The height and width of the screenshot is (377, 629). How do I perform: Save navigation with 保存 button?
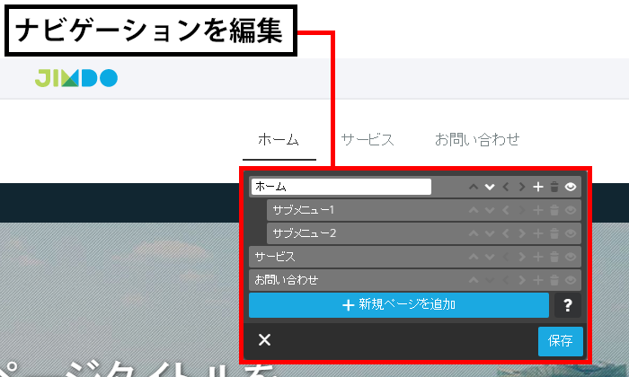(561, 341)
